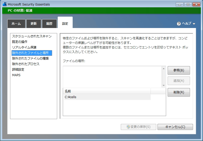Select the 設定 tab
This screenshot has height=141, width=203.
tap(65, 22)
